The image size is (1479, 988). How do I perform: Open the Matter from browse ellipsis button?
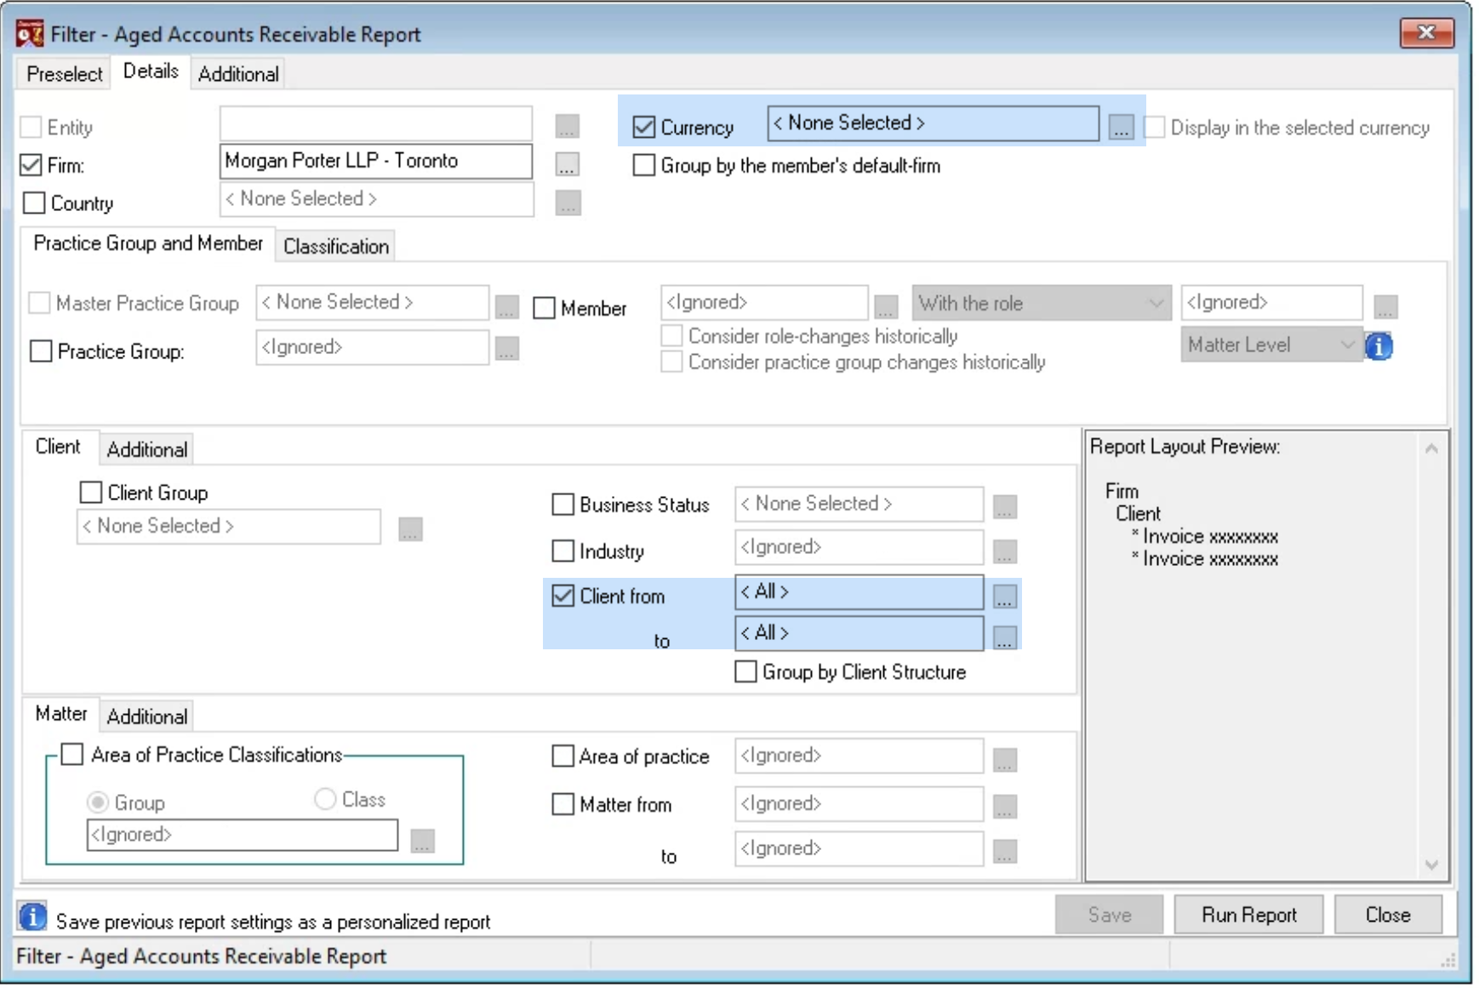(1005, 807)
